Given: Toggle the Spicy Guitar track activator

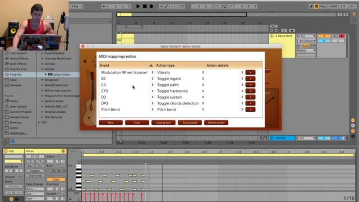Looking at the screenshot, I should (324, 36).
